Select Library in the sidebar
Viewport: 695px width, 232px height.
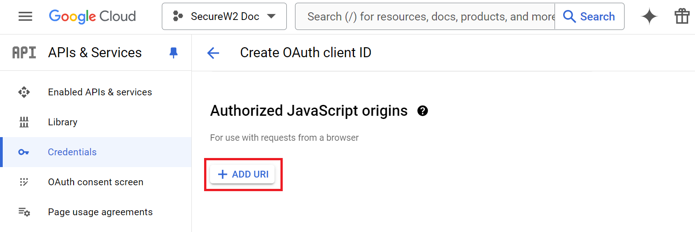[63, 122]
